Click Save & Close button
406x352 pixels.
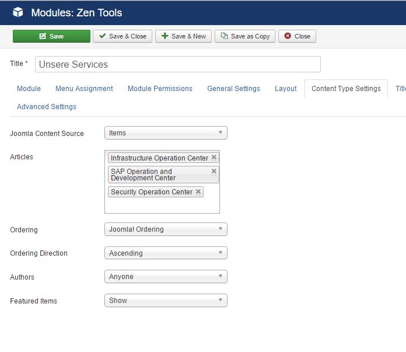[x=123, y=36]
